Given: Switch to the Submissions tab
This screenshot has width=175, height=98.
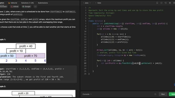Looking at the screenshot, I should 43,3.
